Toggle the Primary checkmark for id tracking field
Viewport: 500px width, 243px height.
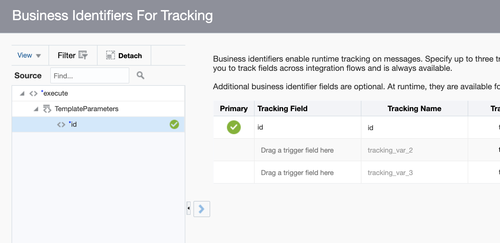(x=234, y=127)
